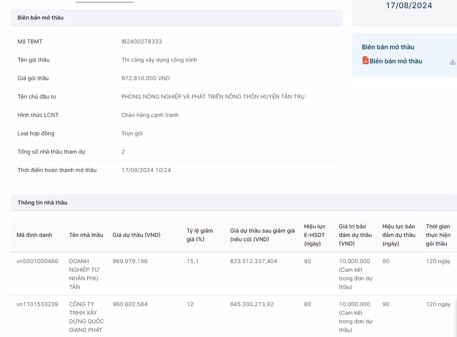457x337 pixels.
Task: Collapse the Thông tin nhà thầu section
Action: [42, 203]
